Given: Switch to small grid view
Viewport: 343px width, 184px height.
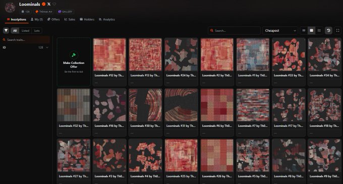Looking at the screenshot, I should (304, 31).
